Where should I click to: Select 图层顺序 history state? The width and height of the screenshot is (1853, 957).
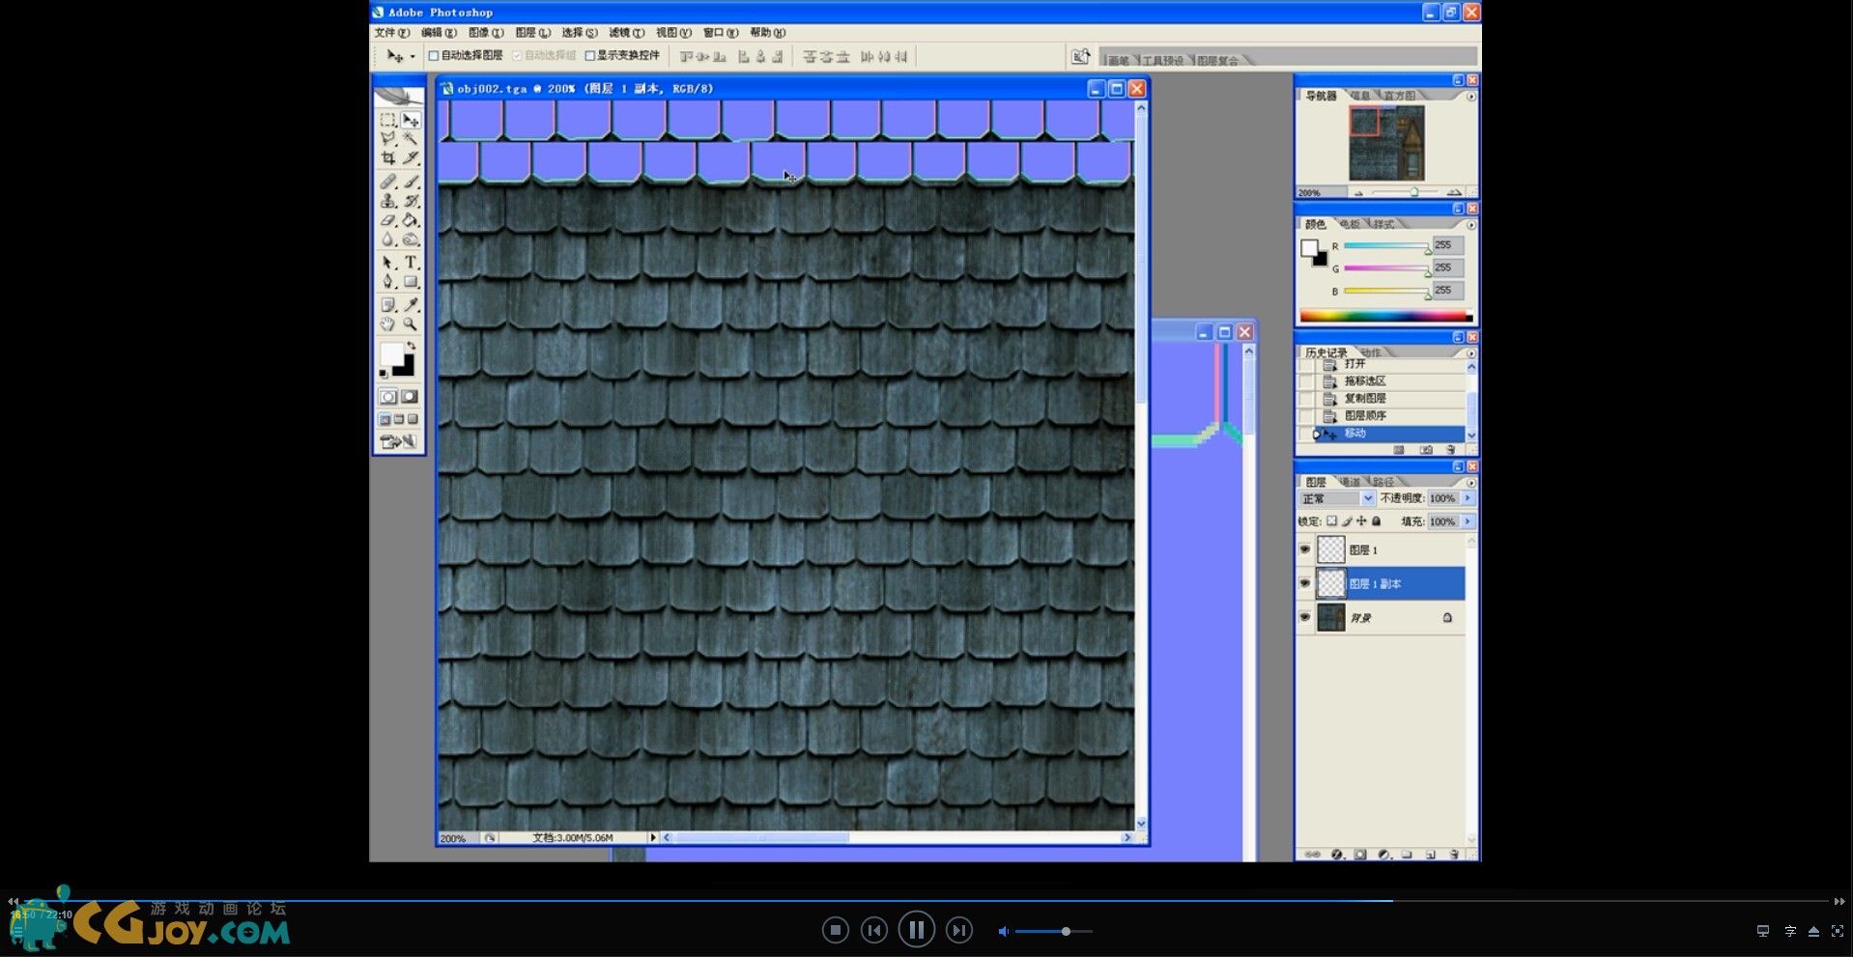(x=1365, y=415)
